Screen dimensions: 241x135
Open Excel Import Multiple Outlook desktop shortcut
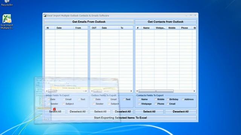click(x=7, y=22)
